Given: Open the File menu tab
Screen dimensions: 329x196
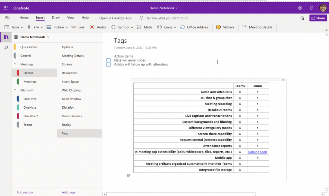Looking at the screenshot, I should point(8,18).
